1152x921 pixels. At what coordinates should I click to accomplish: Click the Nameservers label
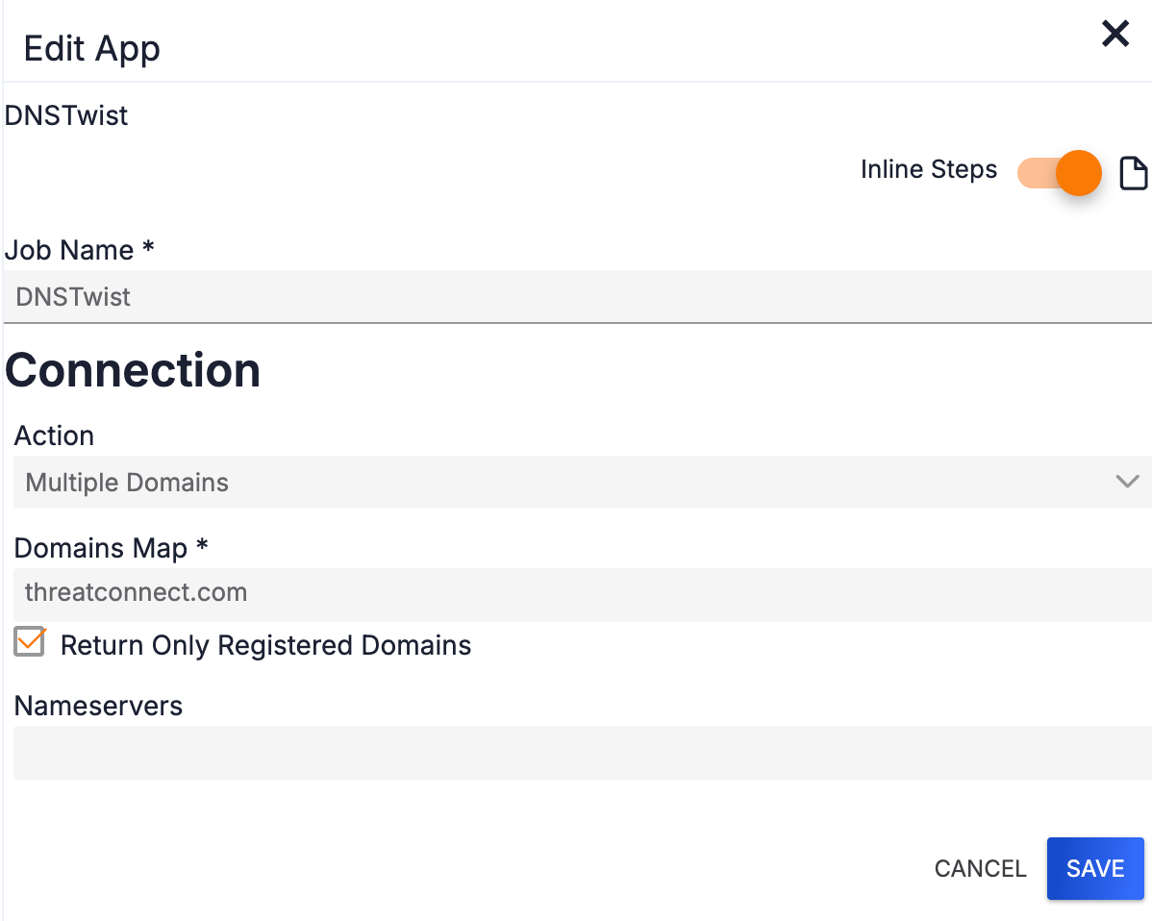tap(98, 706)
